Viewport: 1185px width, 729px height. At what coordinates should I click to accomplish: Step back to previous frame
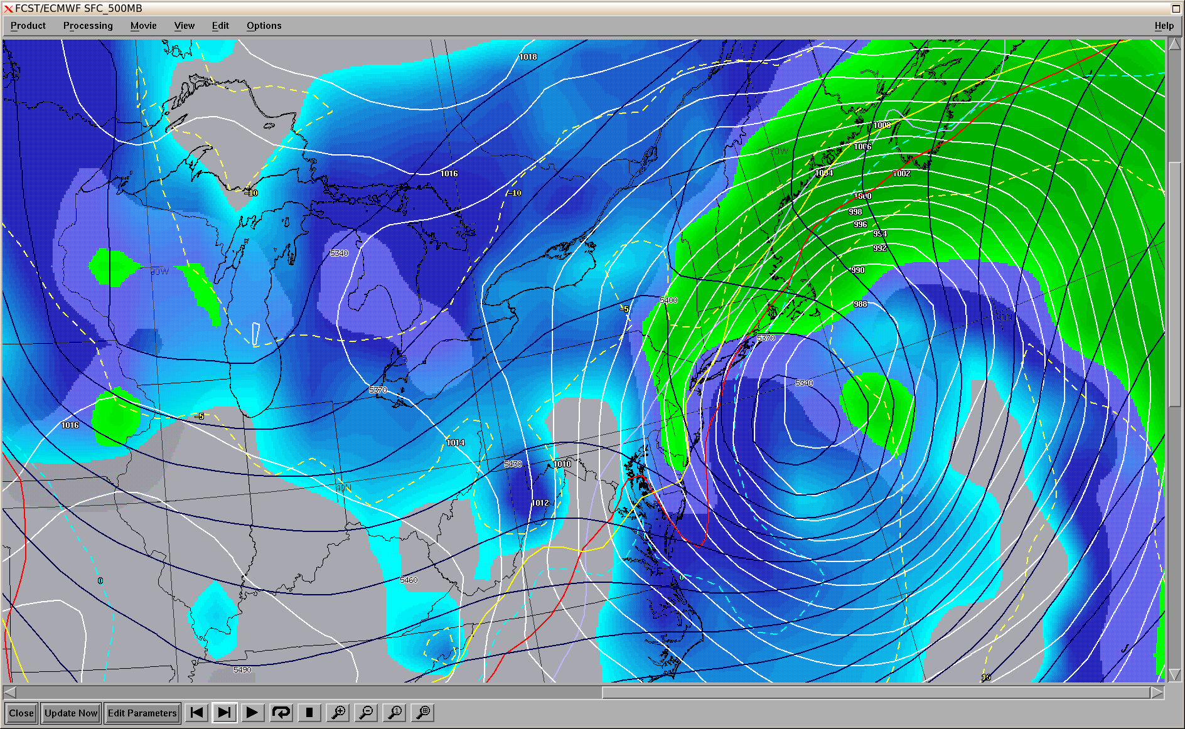(197, 713)
